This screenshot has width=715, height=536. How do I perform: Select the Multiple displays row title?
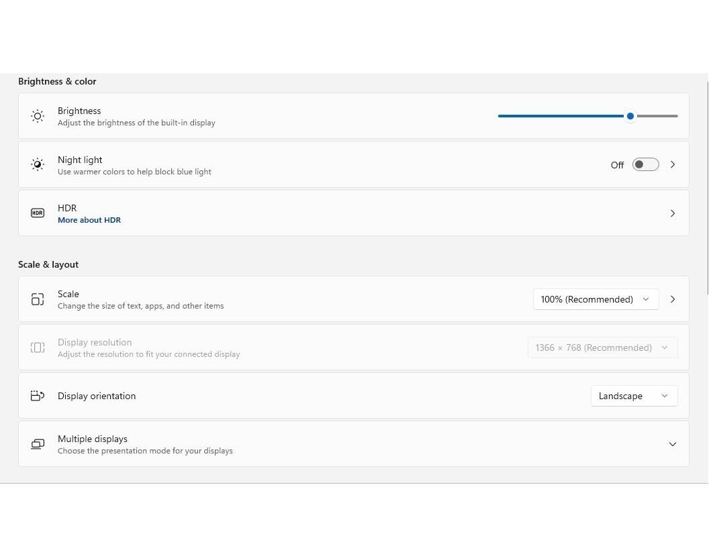click(x=93, y=439)
